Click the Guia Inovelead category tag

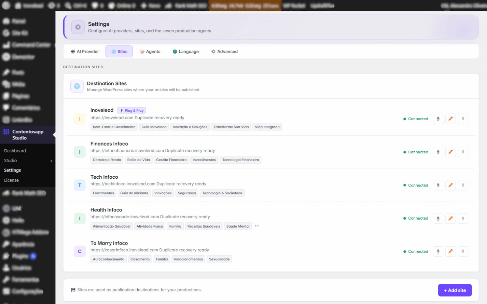pyautogui.click(x=154, y=127)
